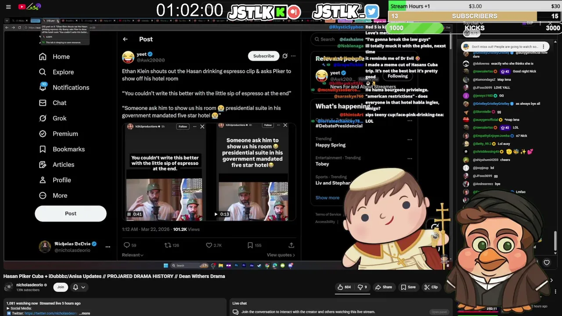Open Nicholas DeOrio account switcher dots
Screen dimensions: 562x316
click(x=108, y=247)
